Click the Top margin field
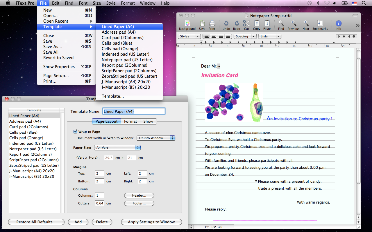Screen dimensions: 372x232 pyautogui.click(x=99, y=173)
